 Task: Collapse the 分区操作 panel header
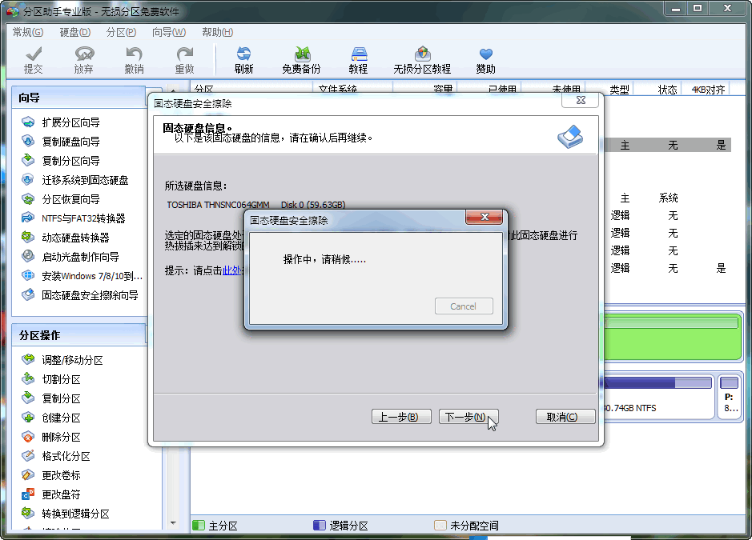[79, 335]
